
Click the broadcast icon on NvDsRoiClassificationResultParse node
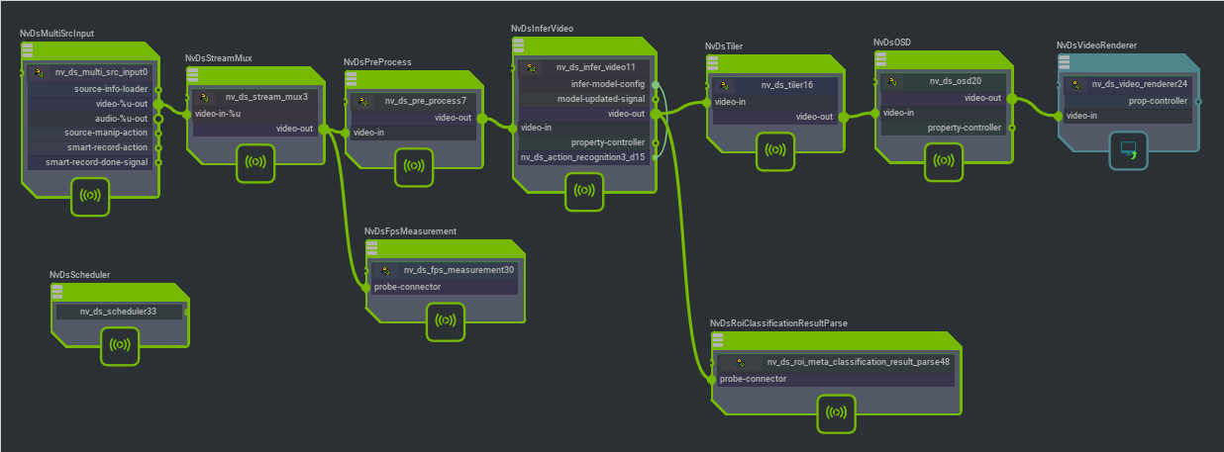click(836, 412)
